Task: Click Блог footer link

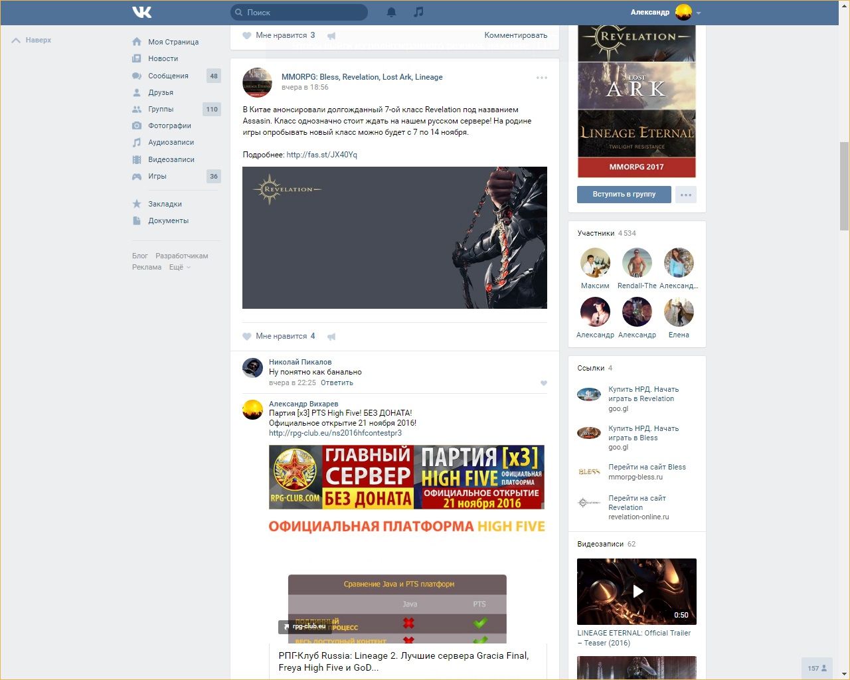Action: click(139, 256)
